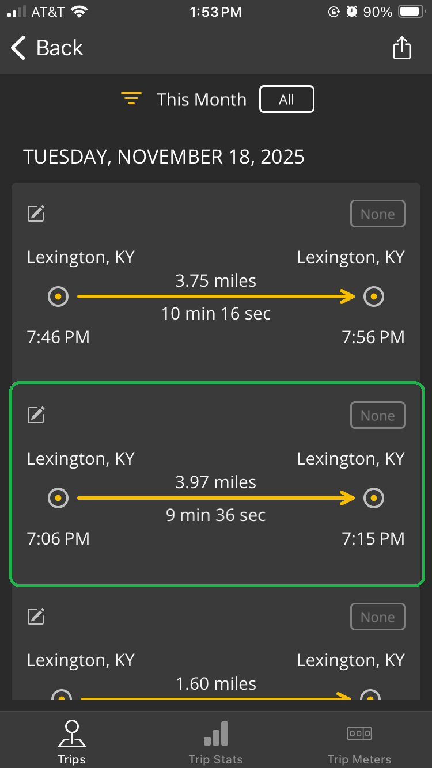Tap the edit pencil on the 1.60 miles trip

point(35,616)
